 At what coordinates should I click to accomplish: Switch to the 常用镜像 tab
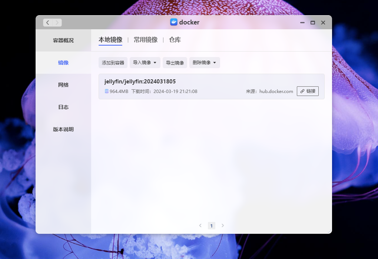(146, 40)
